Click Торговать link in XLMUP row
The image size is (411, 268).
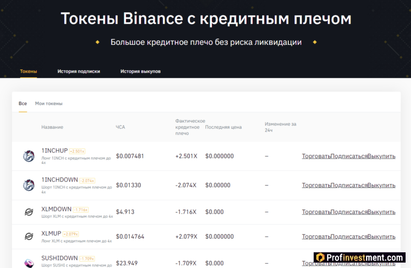[x=316, y=237]
